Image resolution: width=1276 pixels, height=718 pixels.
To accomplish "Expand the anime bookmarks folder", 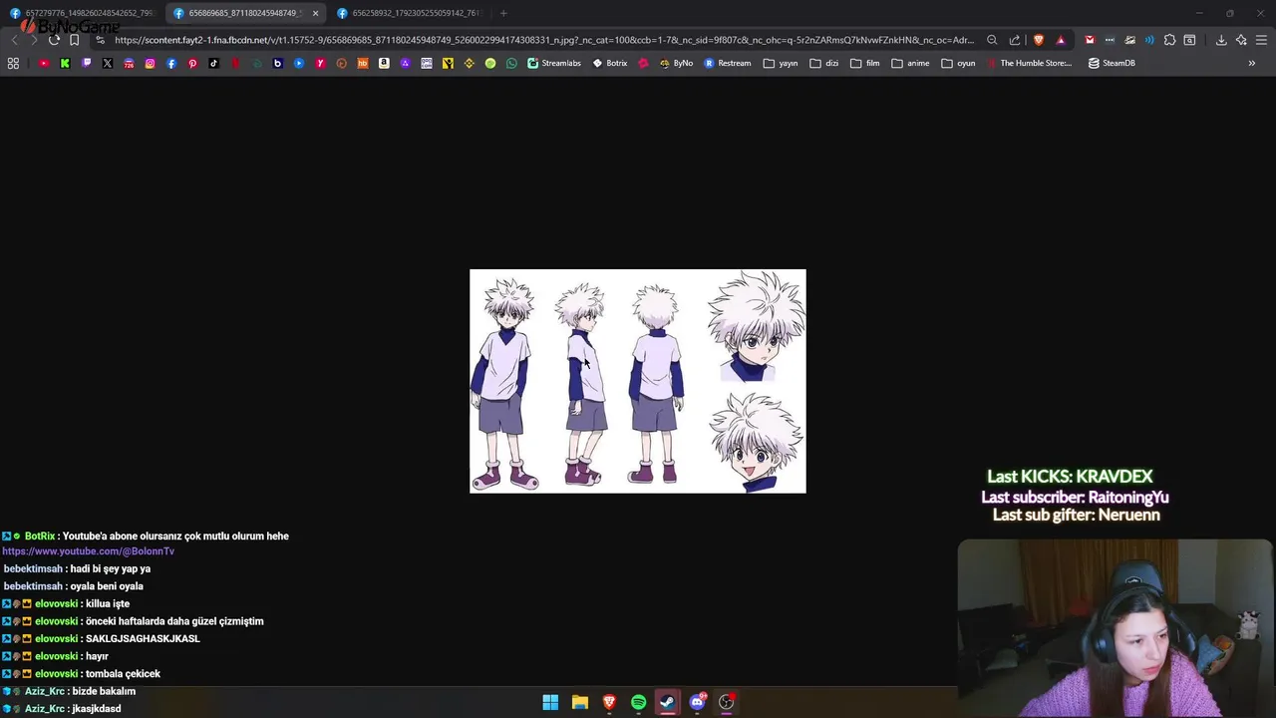I will [x=910, y=63].
